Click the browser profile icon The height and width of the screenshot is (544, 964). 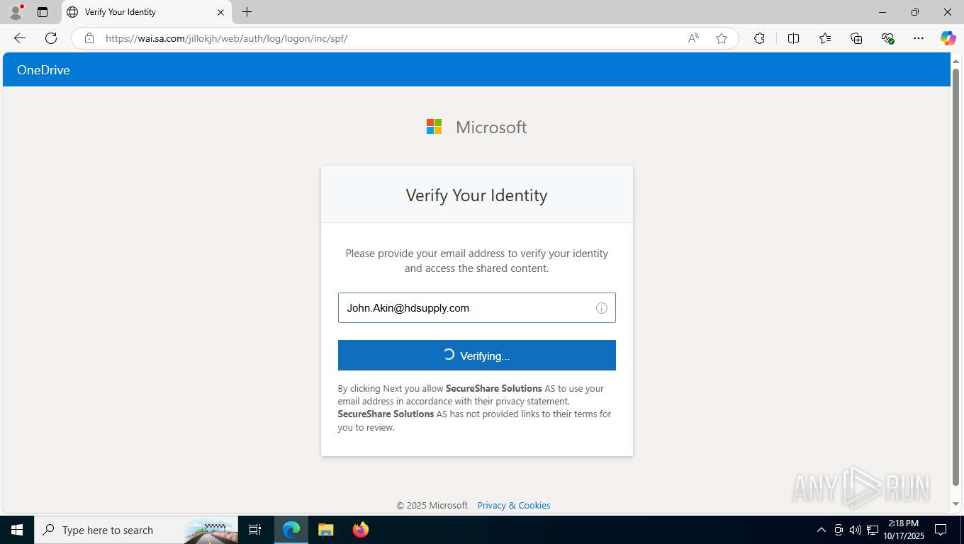[x=16, y=12]
